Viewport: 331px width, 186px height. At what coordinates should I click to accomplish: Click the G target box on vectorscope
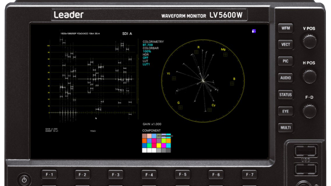coord(180,108)
